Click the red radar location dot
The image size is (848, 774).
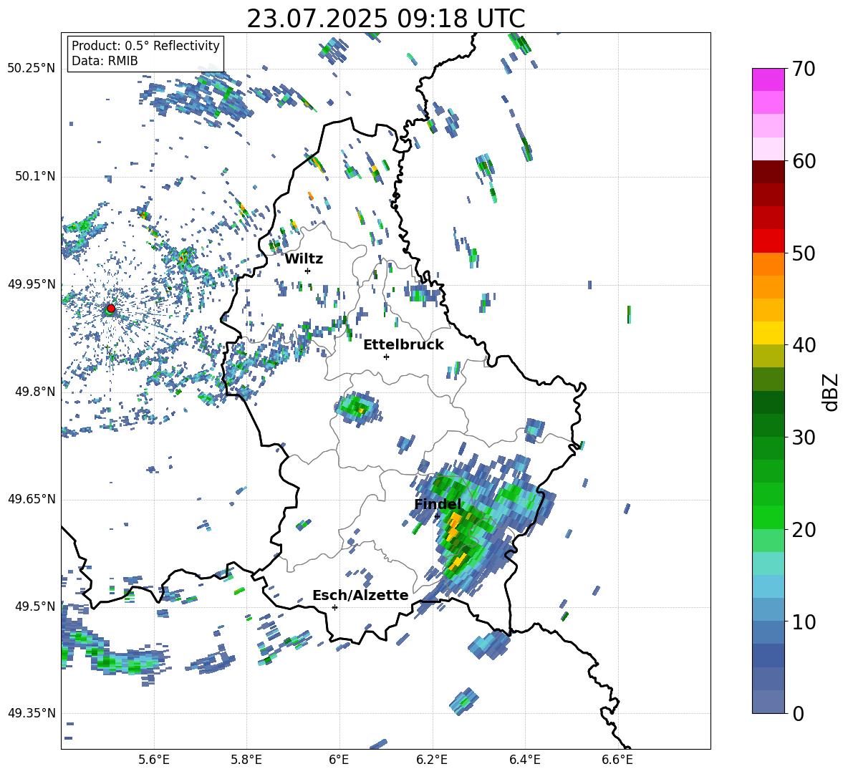coord(111,308)
